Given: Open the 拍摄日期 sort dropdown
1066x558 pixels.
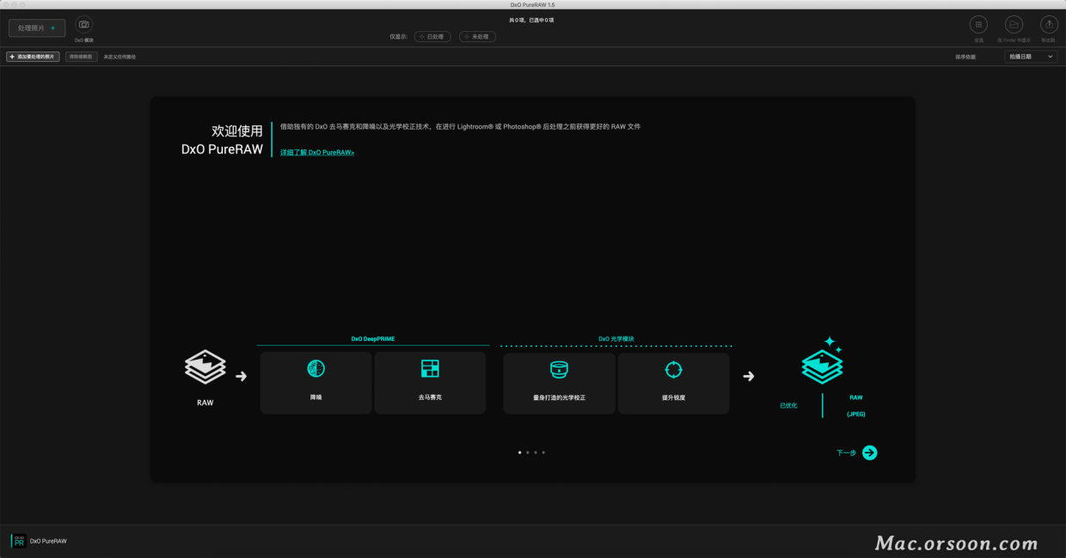Looking at the screenshot, I should pyautogui.click(x=1031, y=57).
